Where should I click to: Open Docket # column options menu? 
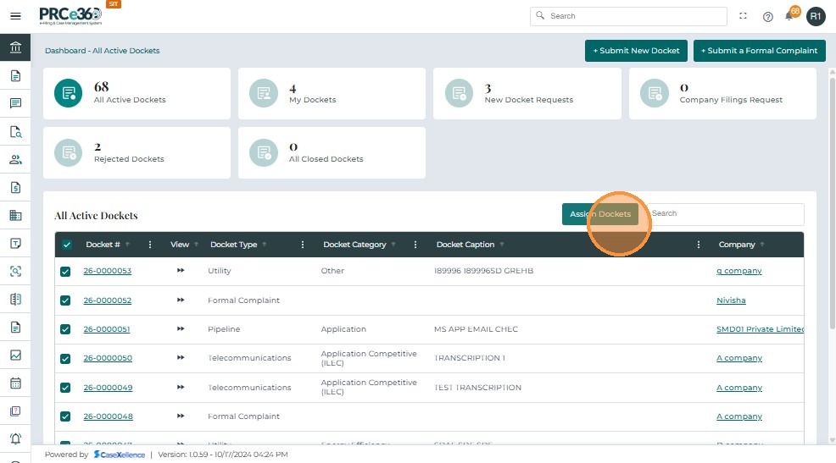150,245
